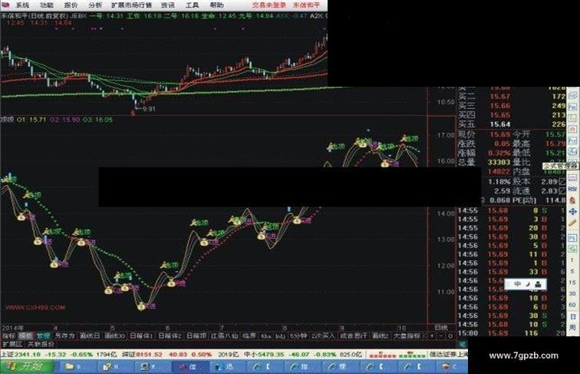Click the Chinese 中 input mode icon
Screen dimensions: 580x374
point(518,284)
